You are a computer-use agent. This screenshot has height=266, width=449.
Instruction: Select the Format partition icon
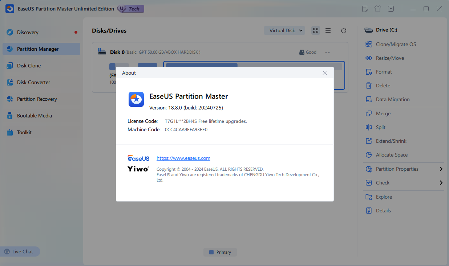pyautogui.click(x=369, y=72)
